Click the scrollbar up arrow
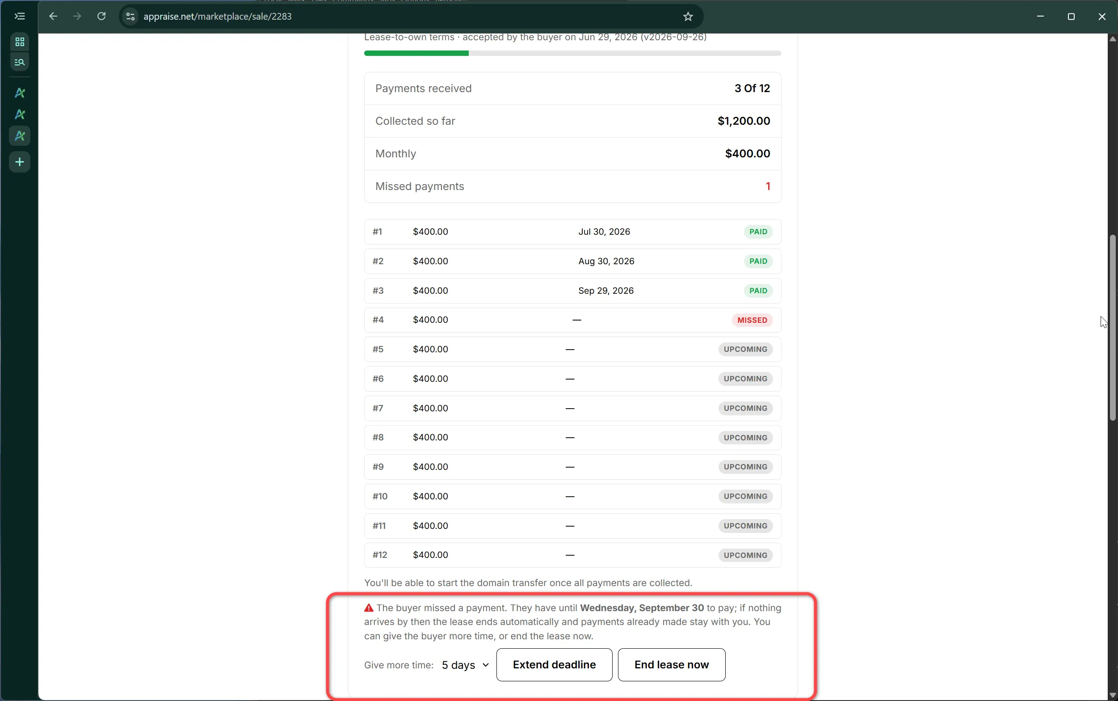This screenshot has width=1118, height=701. (1113, 39)
